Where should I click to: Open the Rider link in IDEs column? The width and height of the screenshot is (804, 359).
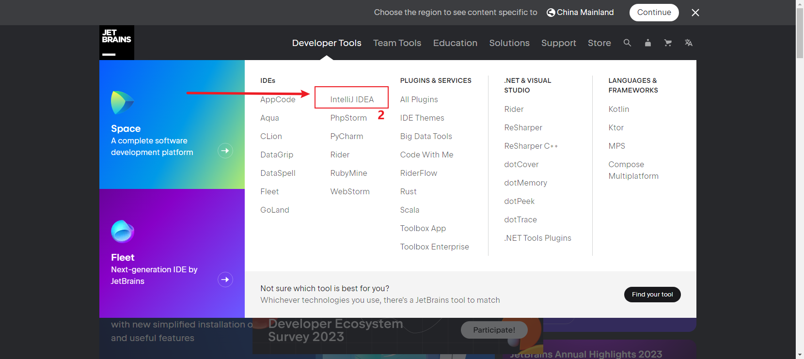click(x=340, y=155)
